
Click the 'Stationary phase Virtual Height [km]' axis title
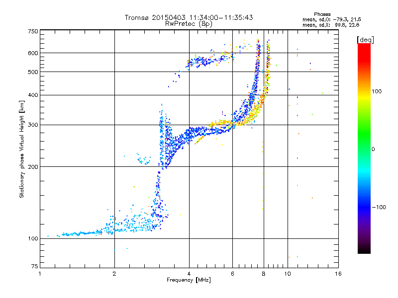(21, 149)
